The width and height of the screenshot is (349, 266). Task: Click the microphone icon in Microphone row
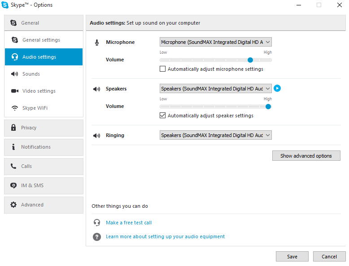pyautogui.click(x=97, y=43)
